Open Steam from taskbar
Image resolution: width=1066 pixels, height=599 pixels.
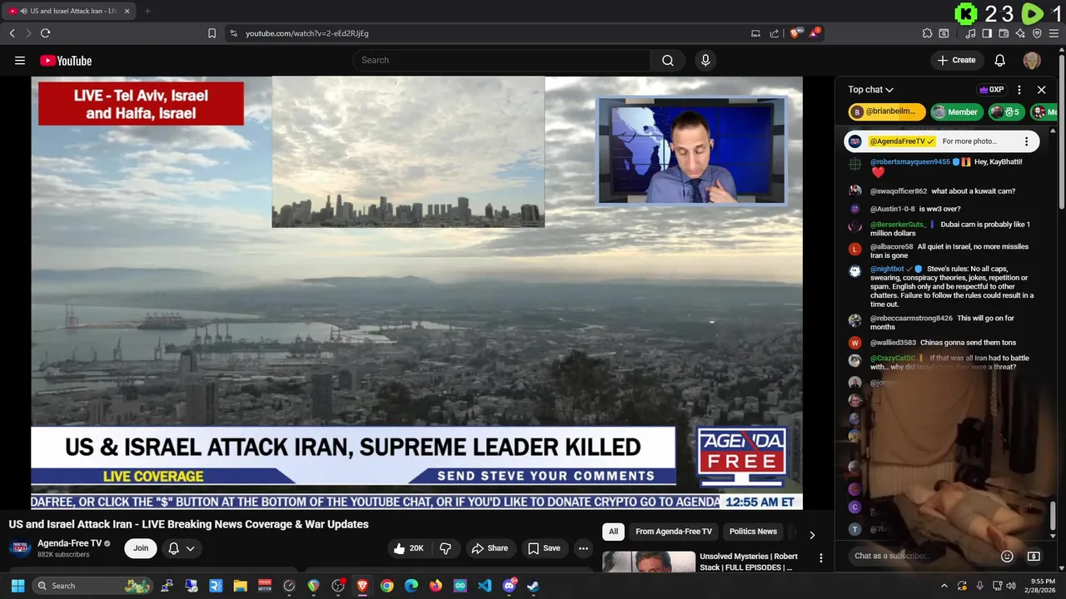(533, 586)
